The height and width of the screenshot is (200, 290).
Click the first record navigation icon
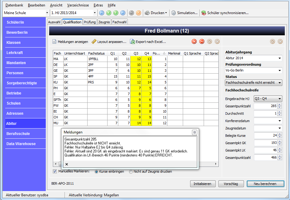pyautogui.click(x=102, y=13)
